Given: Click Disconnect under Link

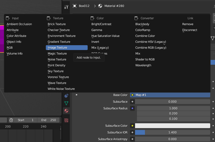Looking at the screenshot, I should point(190,30).
